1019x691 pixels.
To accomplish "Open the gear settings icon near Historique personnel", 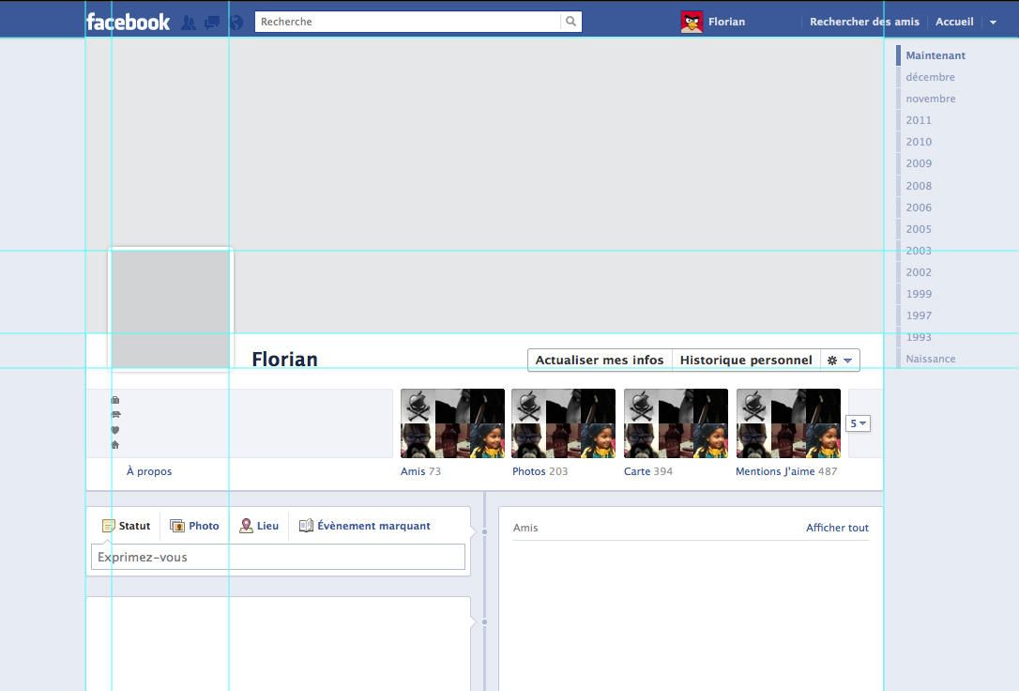I will coord(831,360).
